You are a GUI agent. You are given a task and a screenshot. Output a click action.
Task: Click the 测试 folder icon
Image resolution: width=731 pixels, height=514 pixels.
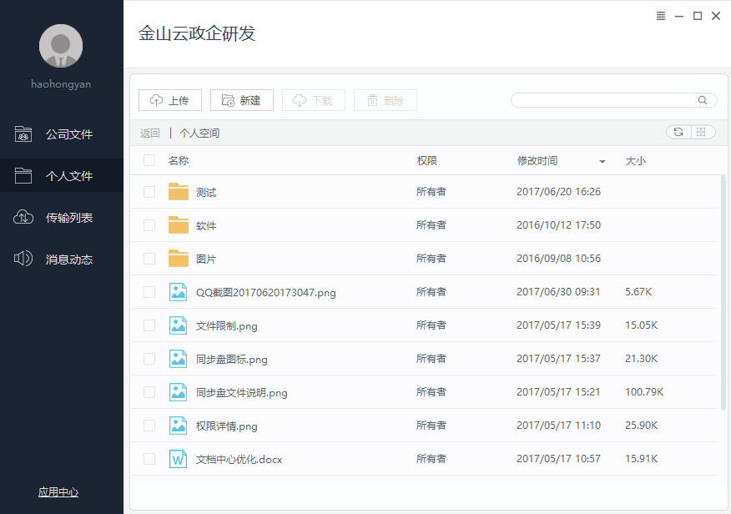[x=178, y=192]
